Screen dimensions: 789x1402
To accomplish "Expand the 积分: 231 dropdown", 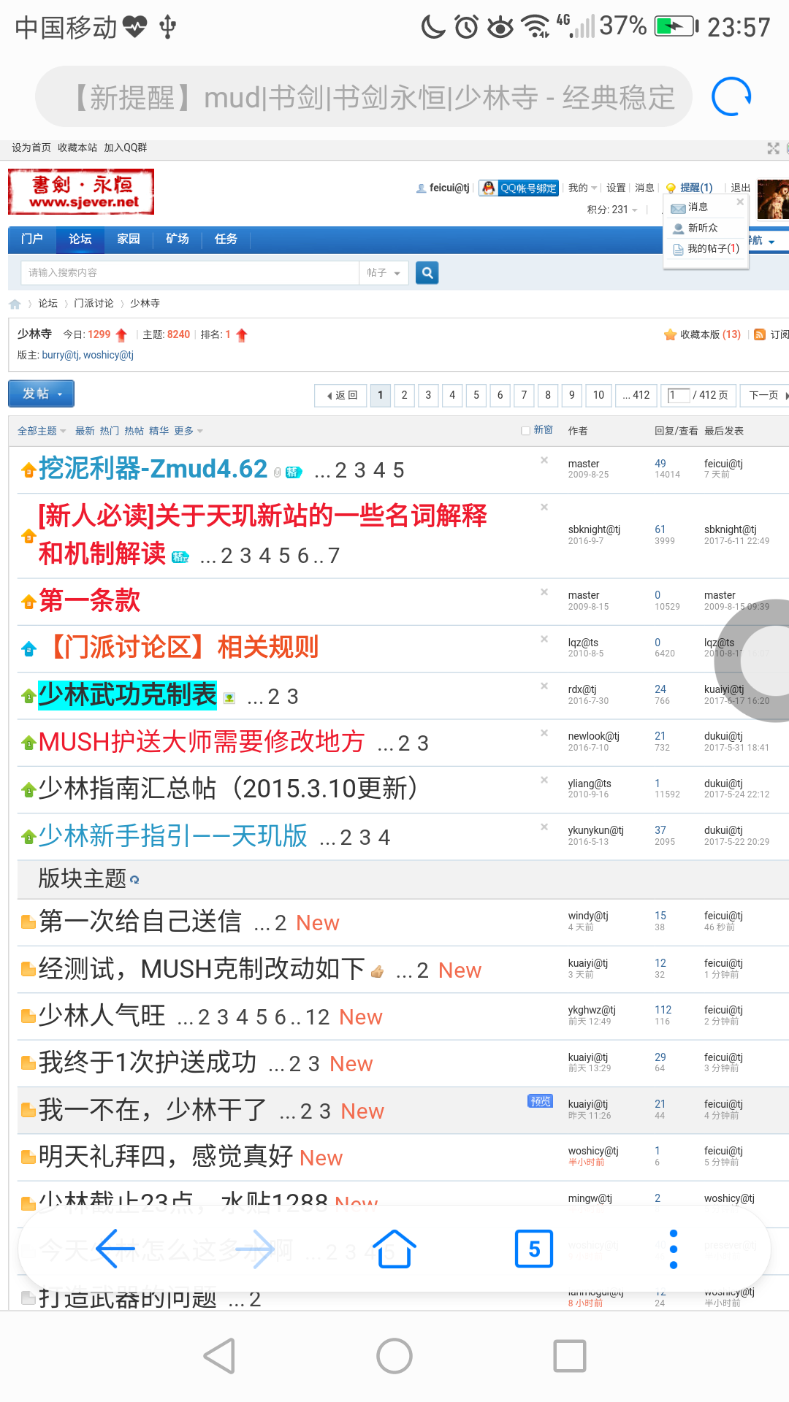I will 612,210.
